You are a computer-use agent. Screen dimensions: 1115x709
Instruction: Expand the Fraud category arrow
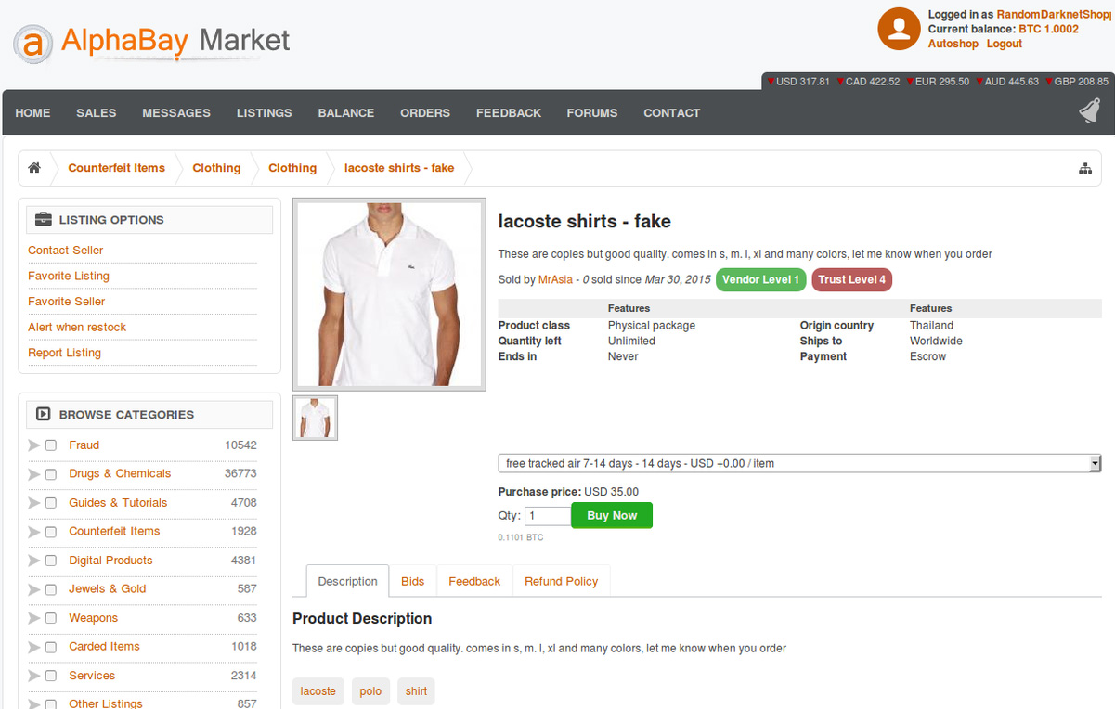[x=34, y=445]
